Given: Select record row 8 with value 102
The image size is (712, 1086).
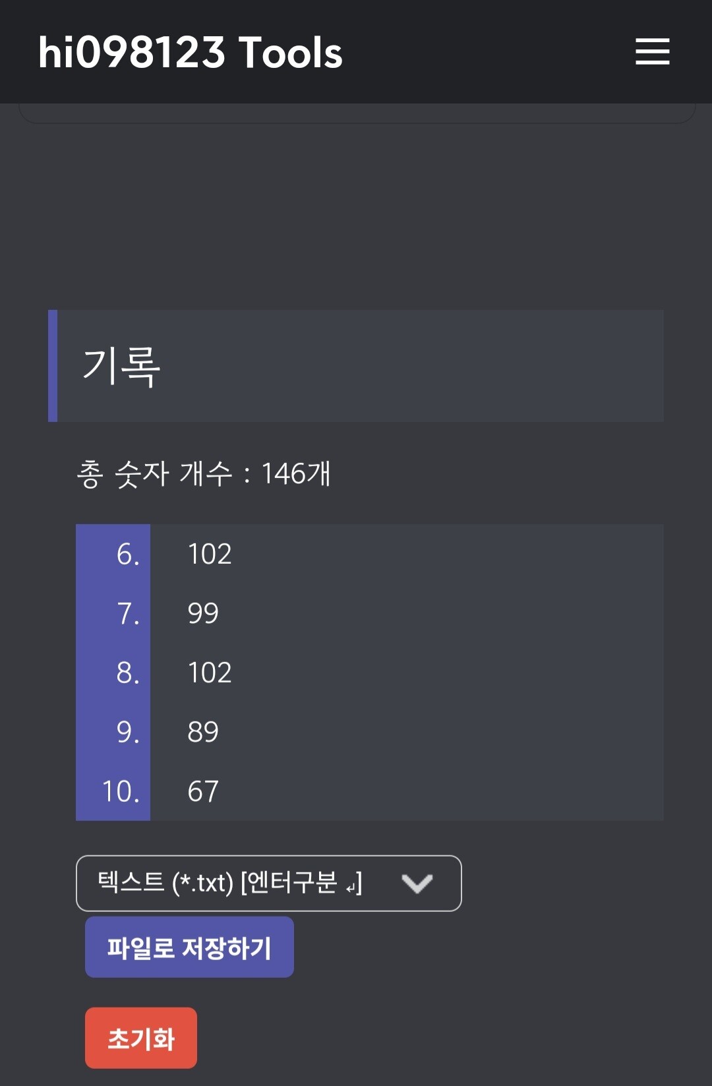Looking at the screenshot, I should 369,673.
